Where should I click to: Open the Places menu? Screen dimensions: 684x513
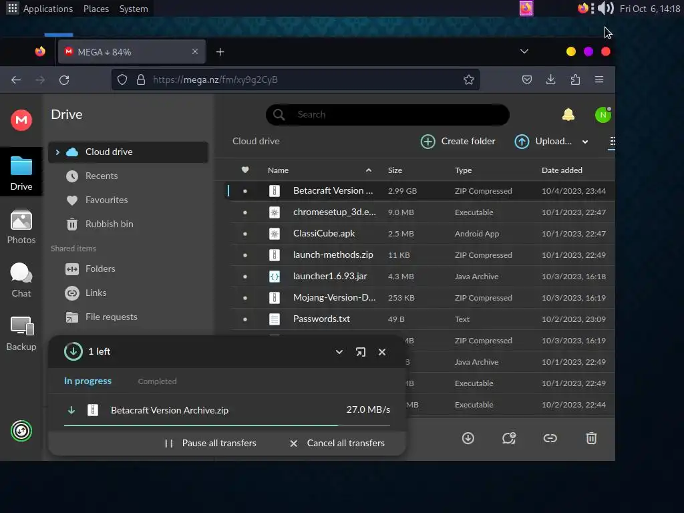pyautogui.click(x=96, y=9)
